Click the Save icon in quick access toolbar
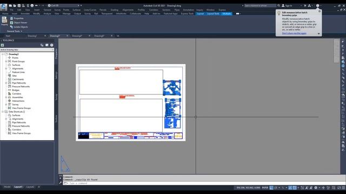This screenshot has height=194, width=346. 19,5
